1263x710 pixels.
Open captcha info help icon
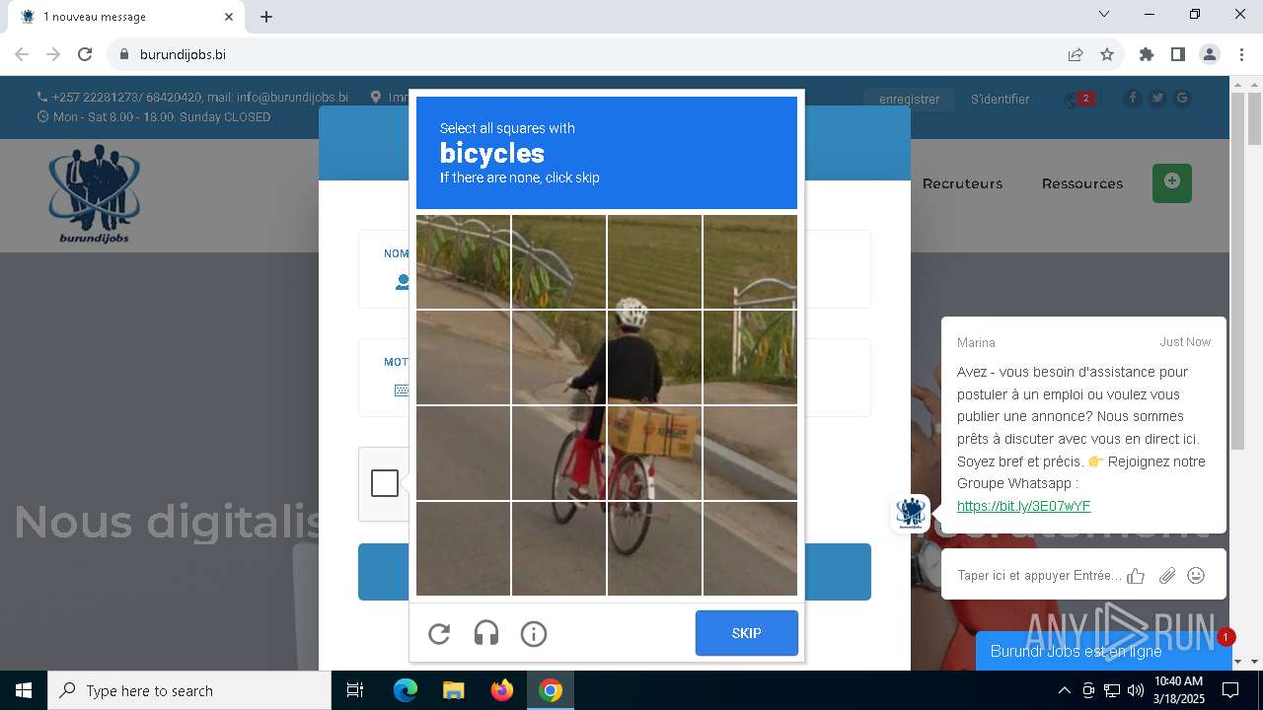pos(534,634)
